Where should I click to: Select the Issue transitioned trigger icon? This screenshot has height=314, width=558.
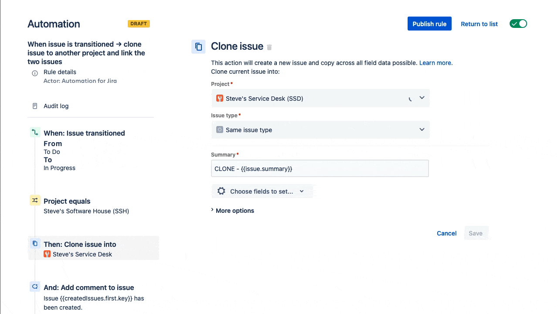point(35,132)
